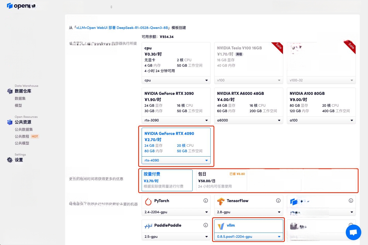Choose 按量付费 pay-as-you-go billing
The image size is (368, 245).
[x=167, y=180]
